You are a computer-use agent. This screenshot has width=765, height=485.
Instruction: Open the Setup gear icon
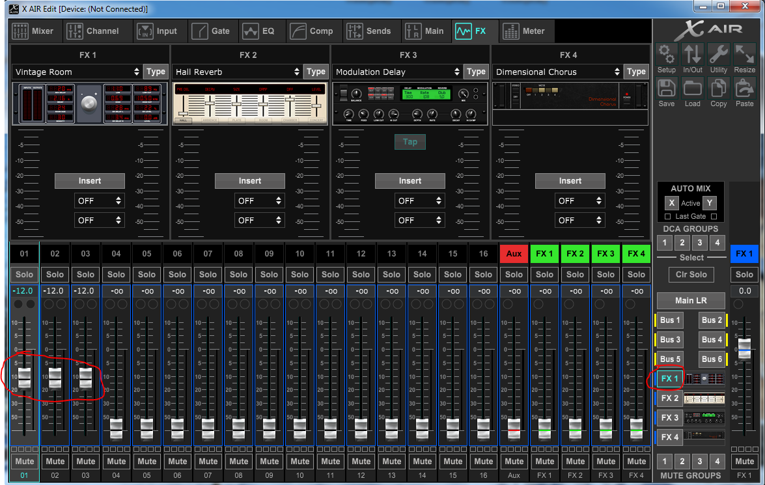point(667,54)
